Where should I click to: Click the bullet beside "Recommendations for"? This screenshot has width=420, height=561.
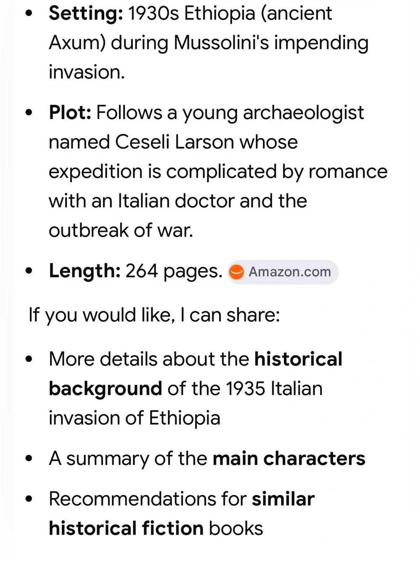[x=29, y=499]
